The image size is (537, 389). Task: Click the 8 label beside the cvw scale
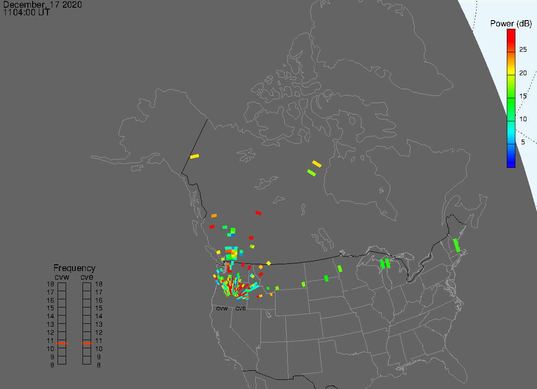(x=52, y=365)
